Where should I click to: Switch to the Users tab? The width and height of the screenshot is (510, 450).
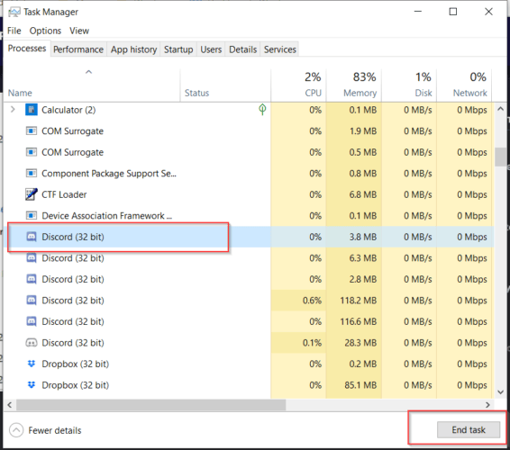(x=211, y=49)
